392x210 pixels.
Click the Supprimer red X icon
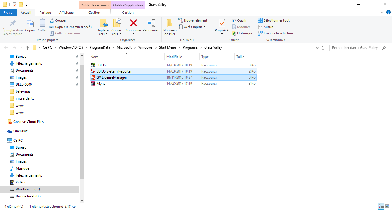click(134, 23)
